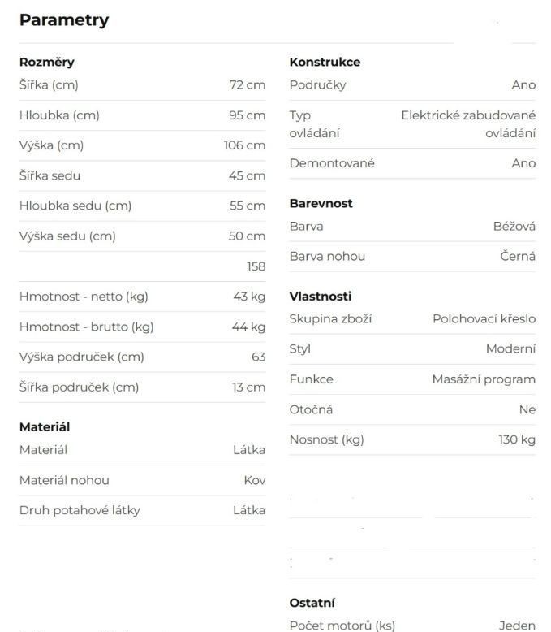This screenshot has width=551, height=632.
Task: Click the Barva nohou label
Action: (327, 256)
